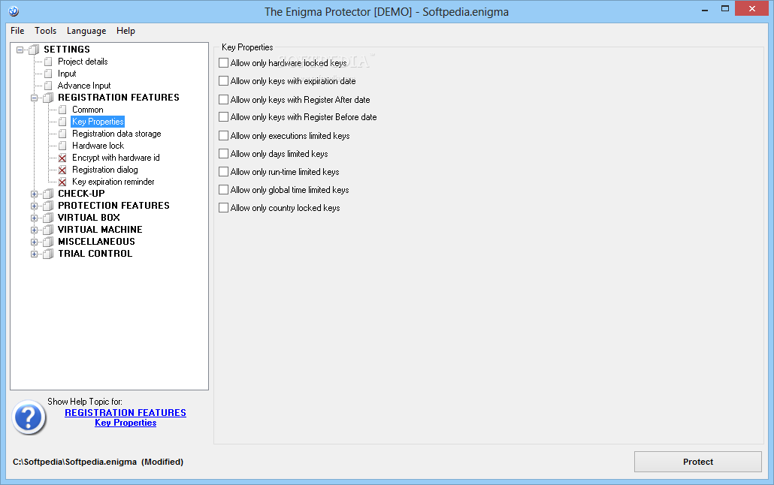
Task: Select the Input tree item
Action: pyautogui.click(x=67, y=74)
